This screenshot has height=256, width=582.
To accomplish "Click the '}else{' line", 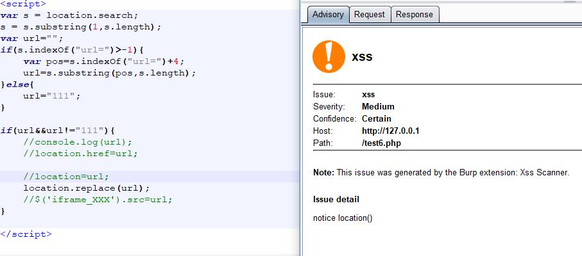I will coord(17,84).
